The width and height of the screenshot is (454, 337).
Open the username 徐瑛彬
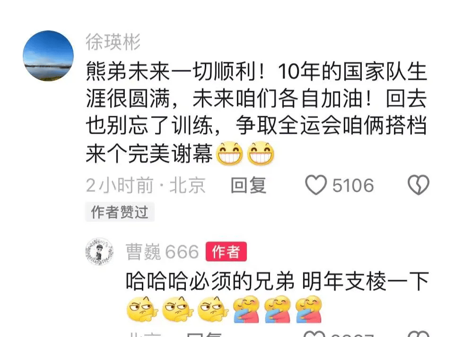[113, 42]
